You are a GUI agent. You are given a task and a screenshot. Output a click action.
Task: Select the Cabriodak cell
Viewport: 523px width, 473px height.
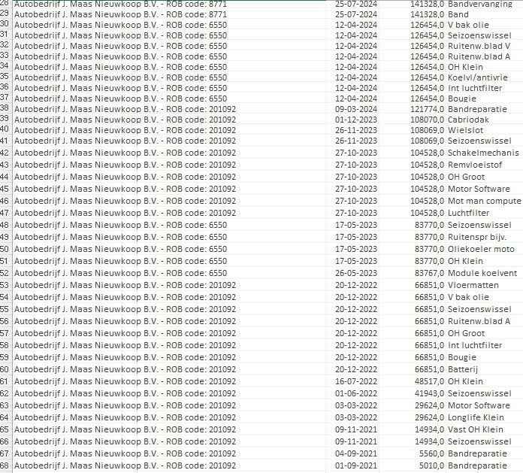(x=473, y=119)
